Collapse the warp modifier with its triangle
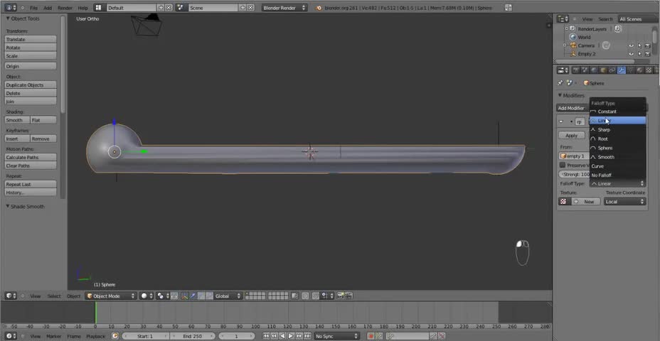 [561, 121]
